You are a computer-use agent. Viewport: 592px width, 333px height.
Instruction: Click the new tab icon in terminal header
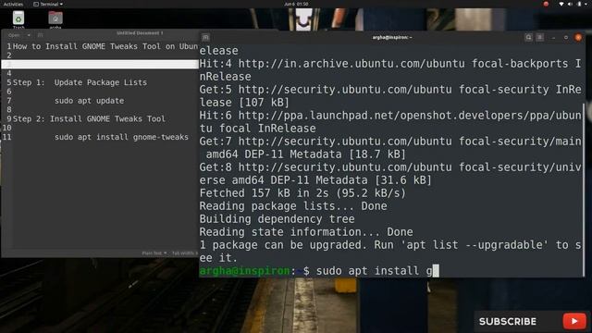205,37
